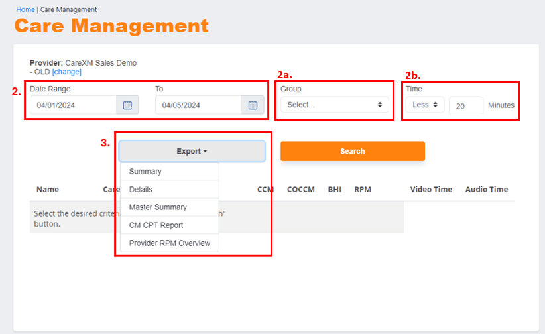
Task: Click the orange Search button
Action: (x=353, y=151)
